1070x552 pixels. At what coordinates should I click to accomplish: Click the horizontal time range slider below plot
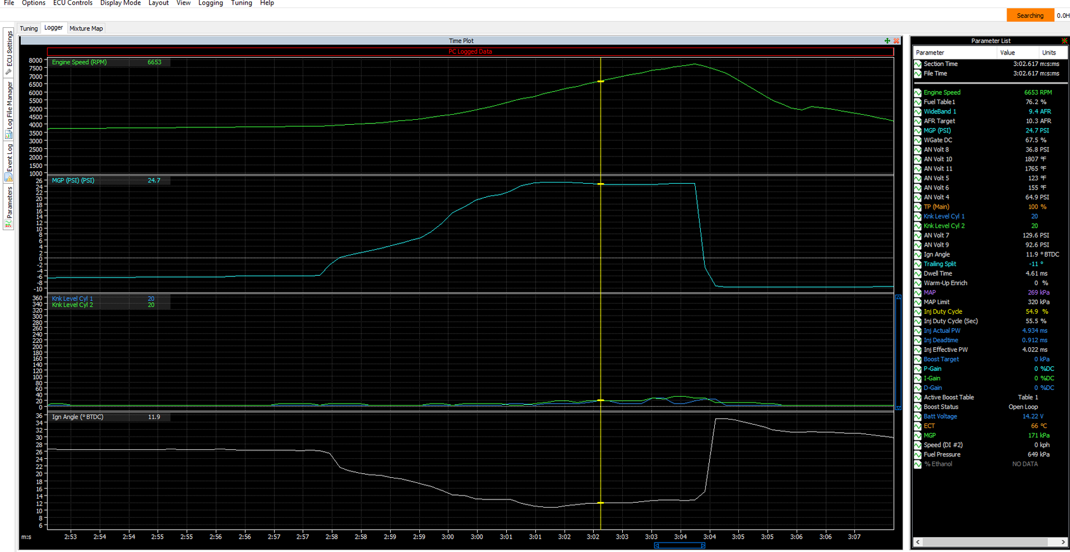coord(679,546)
